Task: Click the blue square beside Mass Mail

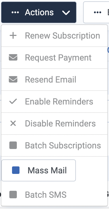Action: (x=16, y=170)
